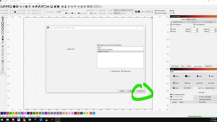Image resolution: width=217 pixels, height=122 pixels.
Task: Open the Grid Array tool
Action: tap(3, 61)
